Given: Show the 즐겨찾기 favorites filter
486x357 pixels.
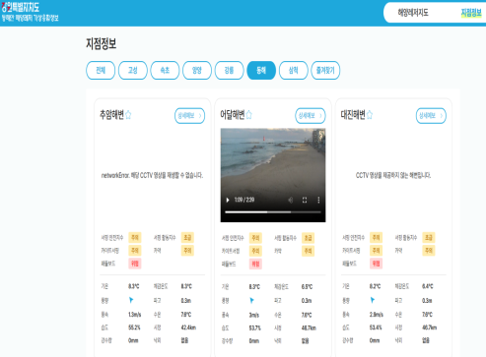Looking at the screenshot, I should click(x=325, y=70).
